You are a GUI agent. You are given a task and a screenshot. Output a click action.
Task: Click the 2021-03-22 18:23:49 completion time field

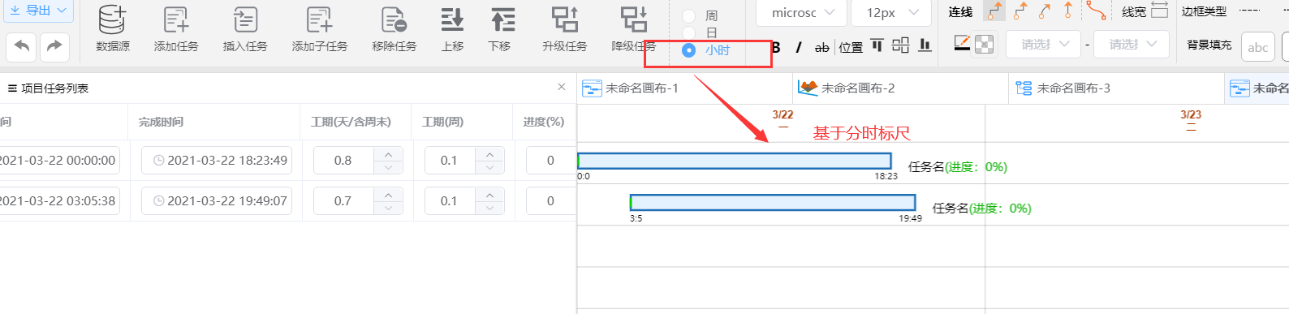[217, 160]
